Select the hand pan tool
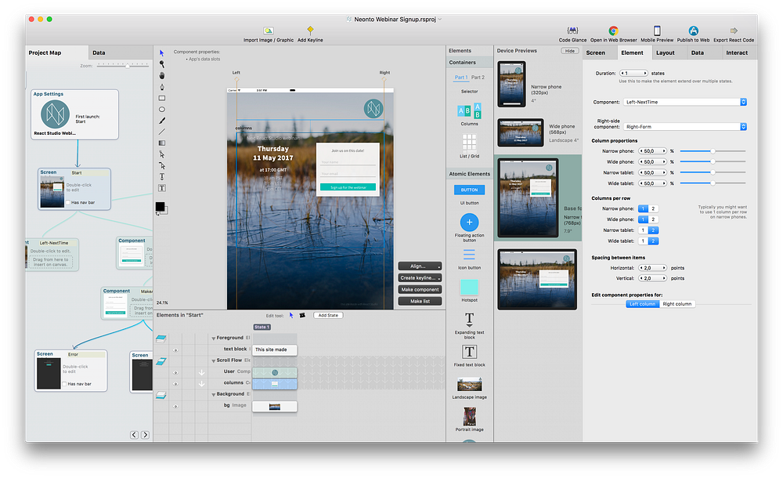The image size is (783, 478). pyautogui.click(x=162, y=75)
